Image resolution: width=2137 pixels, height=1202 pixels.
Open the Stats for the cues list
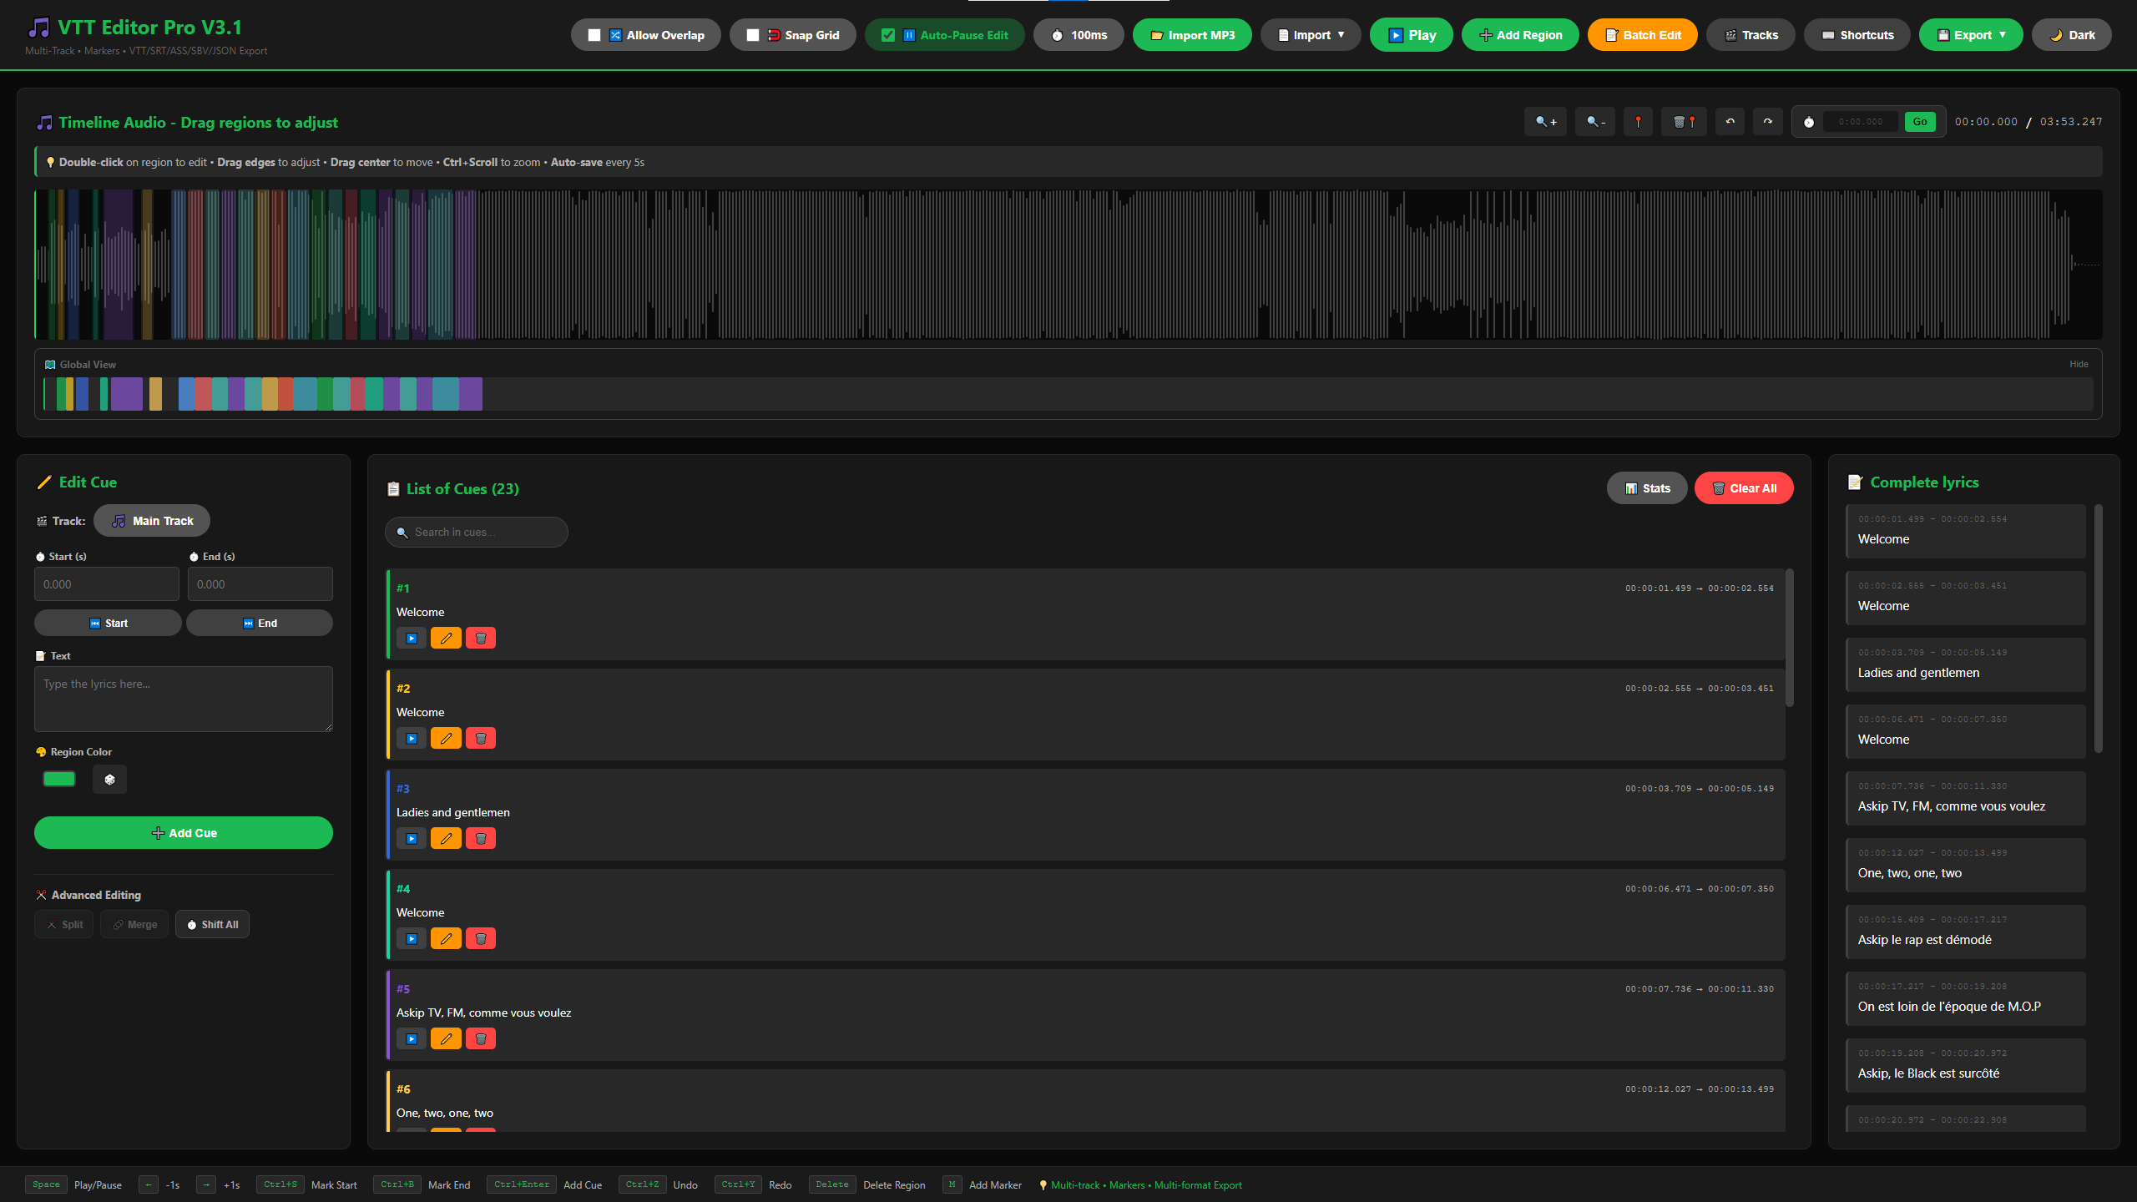[x=1647, y=488]
